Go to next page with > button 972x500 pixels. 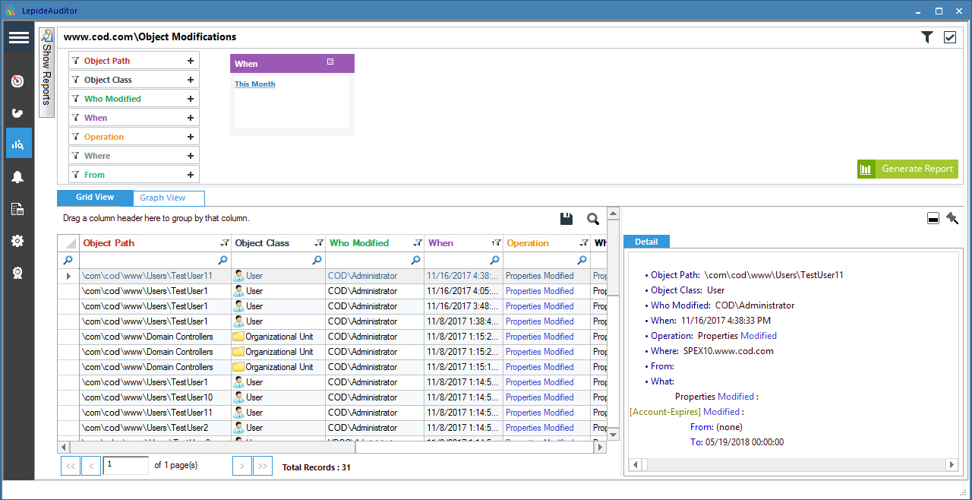coord(242,466)
